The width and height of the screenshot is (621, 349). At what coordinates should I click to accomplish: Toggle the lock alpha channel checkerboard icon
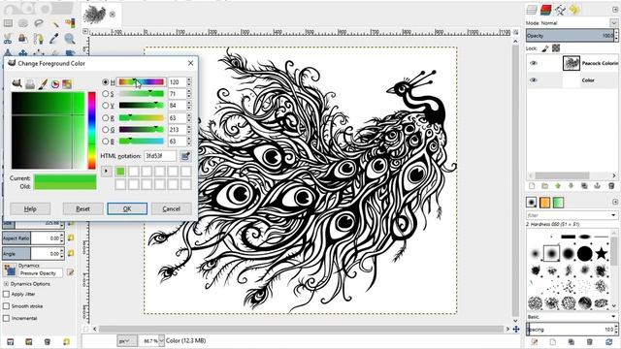pos(556,48)
